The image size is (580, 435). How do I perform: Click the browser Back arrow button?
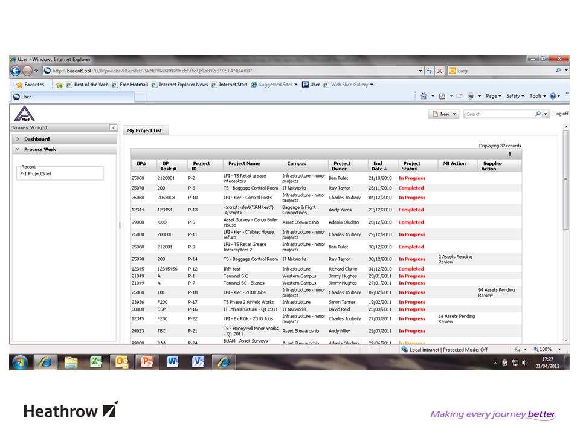coord(16,71)
